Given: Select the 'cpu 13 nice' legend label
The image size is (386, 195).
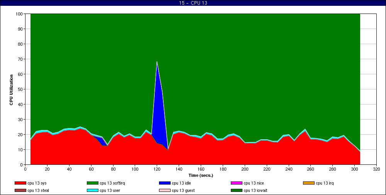Looking at the screenshot, I should [254, 183].
